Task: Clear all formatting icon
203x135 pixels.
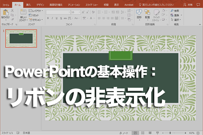Action: pos(93,12)
